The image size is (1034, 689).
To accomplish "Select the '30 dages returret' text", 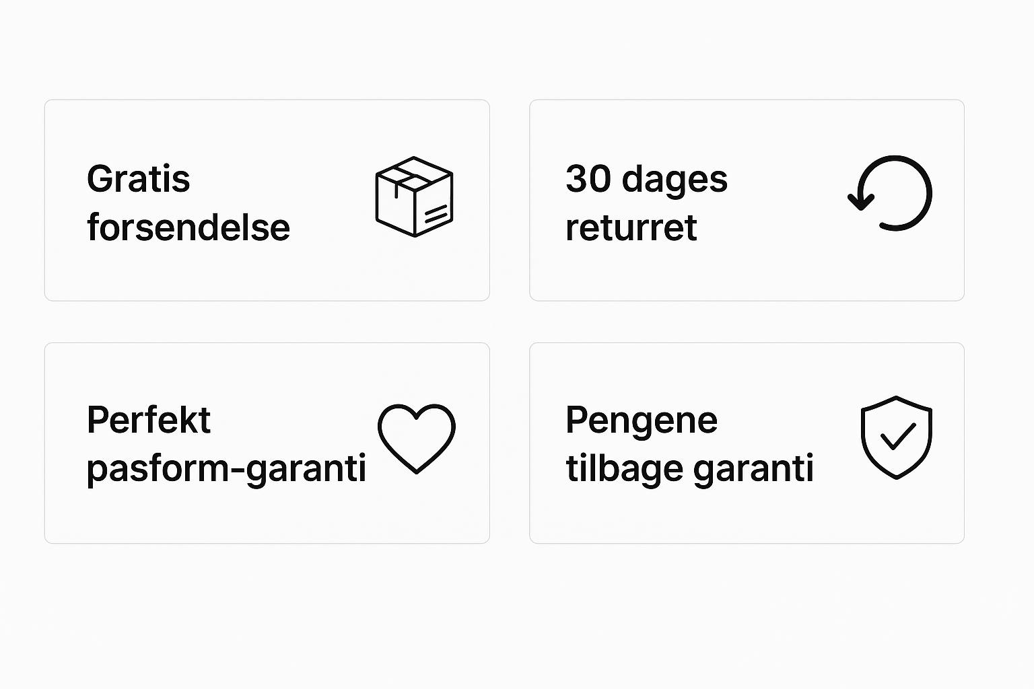I will (x=646, y=203).
